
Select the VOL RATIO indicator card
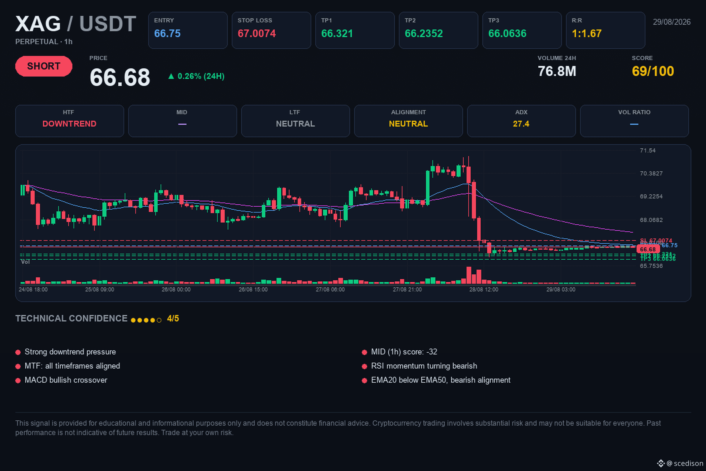[634, 121]
